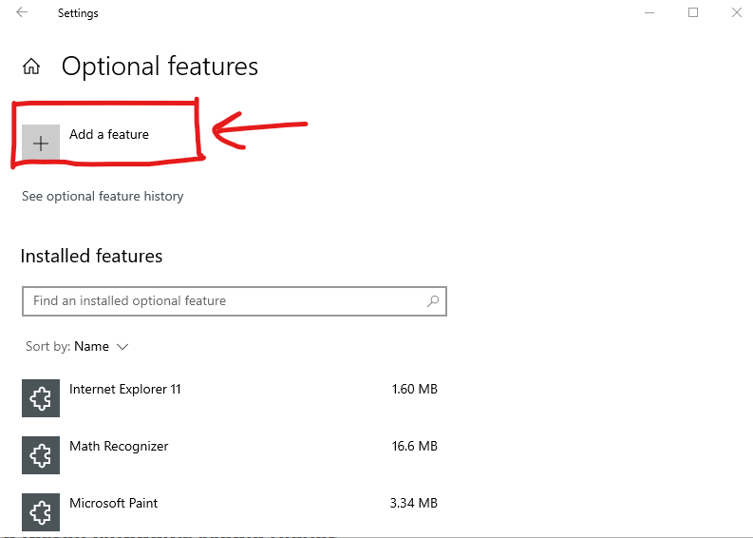Open the Sort by Name dropdown
Screen dimensions: 753x538
[x=77, y=347]
